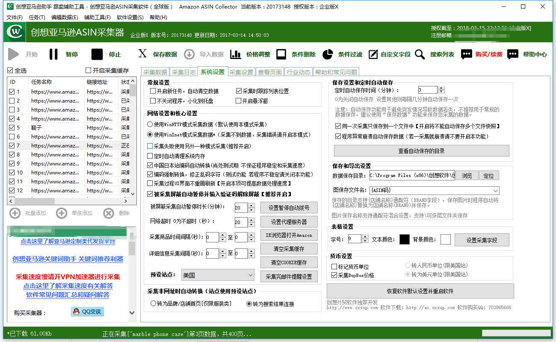Image resolution: width=556 pixels, height=342 pixels.
Task: Click the 设置采集字段 button
Action: tap(482, 240)
